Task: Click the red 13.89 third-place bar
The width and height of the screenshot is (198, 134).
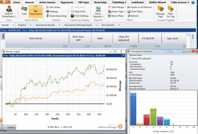Action: (147, 120)
